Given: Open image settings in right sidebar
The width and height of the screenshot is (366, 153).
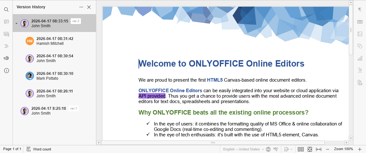Looking at the screenshot, I should tap(360, 34).
